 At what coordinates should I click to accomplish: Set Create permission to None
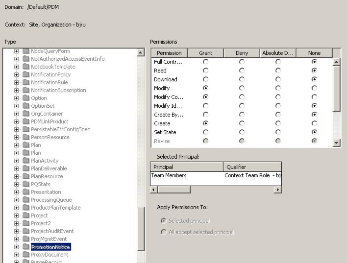pyautogui.click(x=314, y=123)
